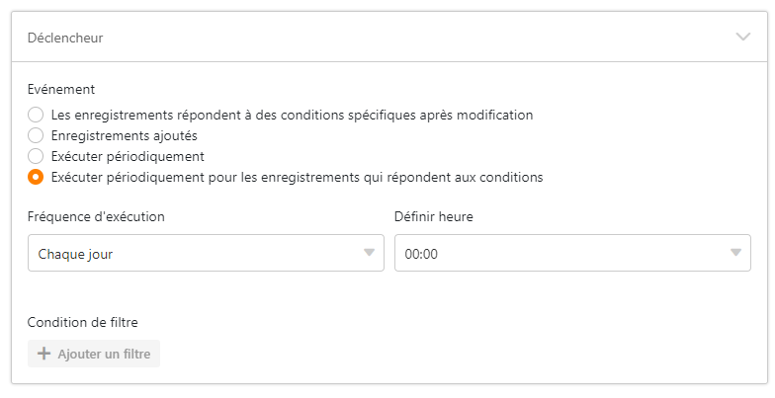
Task: Select the plain Exécuter périodiquement radio button
Action: coord(36,156)
